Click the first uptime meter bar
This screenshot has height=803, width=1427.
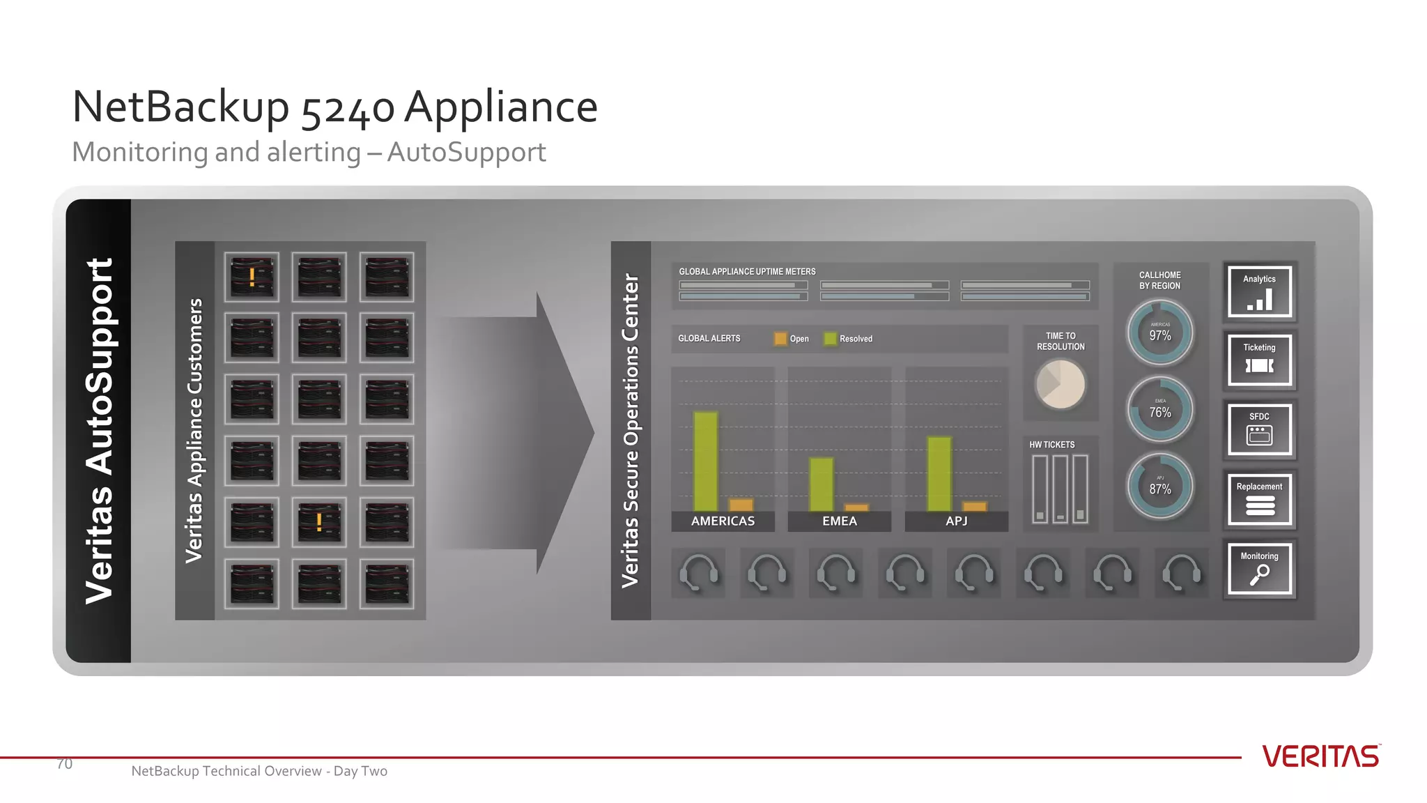743,285
